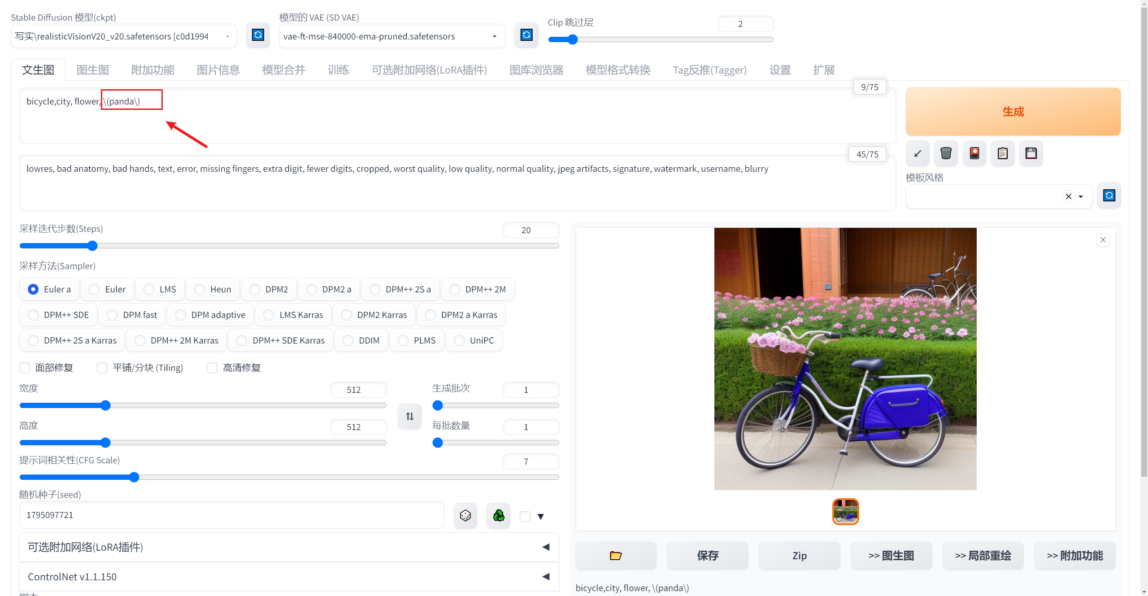Click refresh icon next to VAE dropdown
This screenshot has width=1148, height=596.
point(526,35)
